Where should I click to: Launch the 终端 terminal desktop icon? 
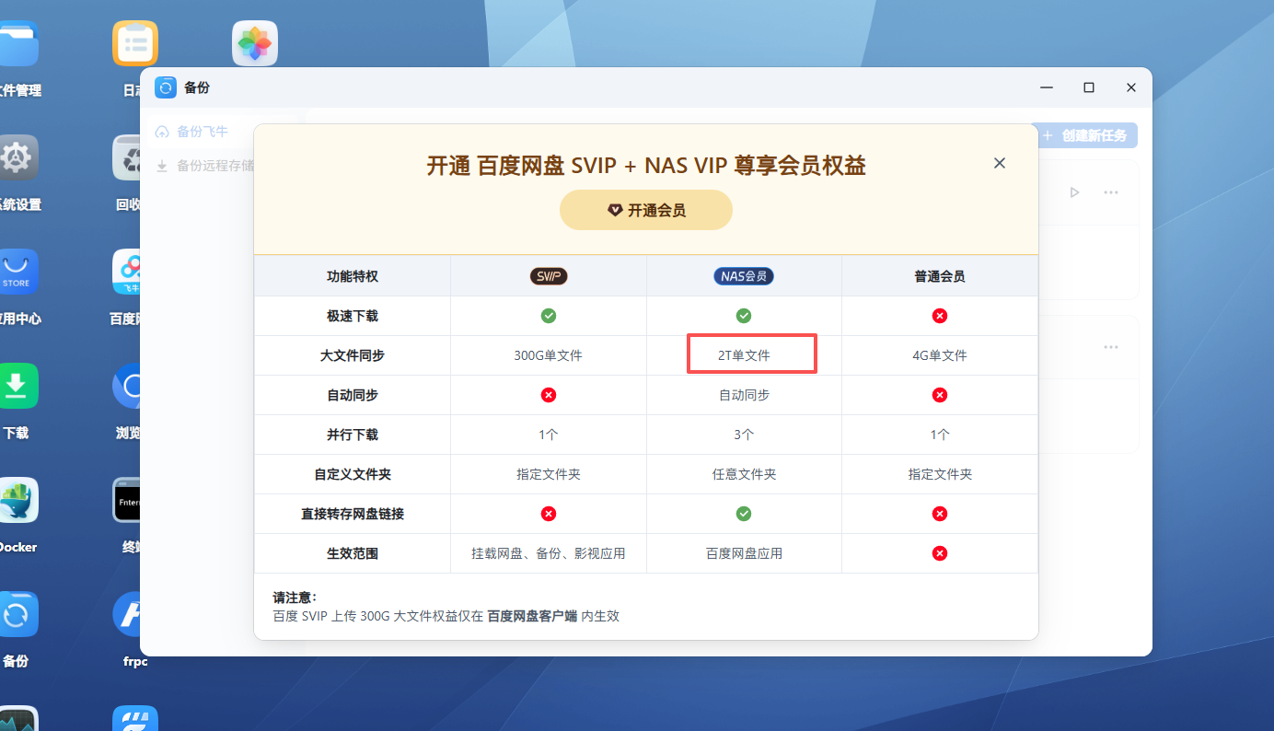click(127, 500)
